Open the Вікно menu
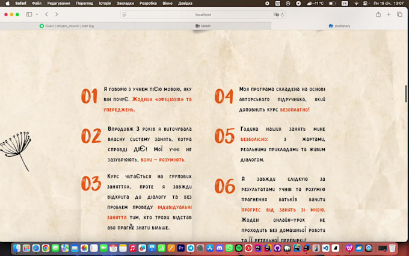409x256 pixels. coord(167,4)
